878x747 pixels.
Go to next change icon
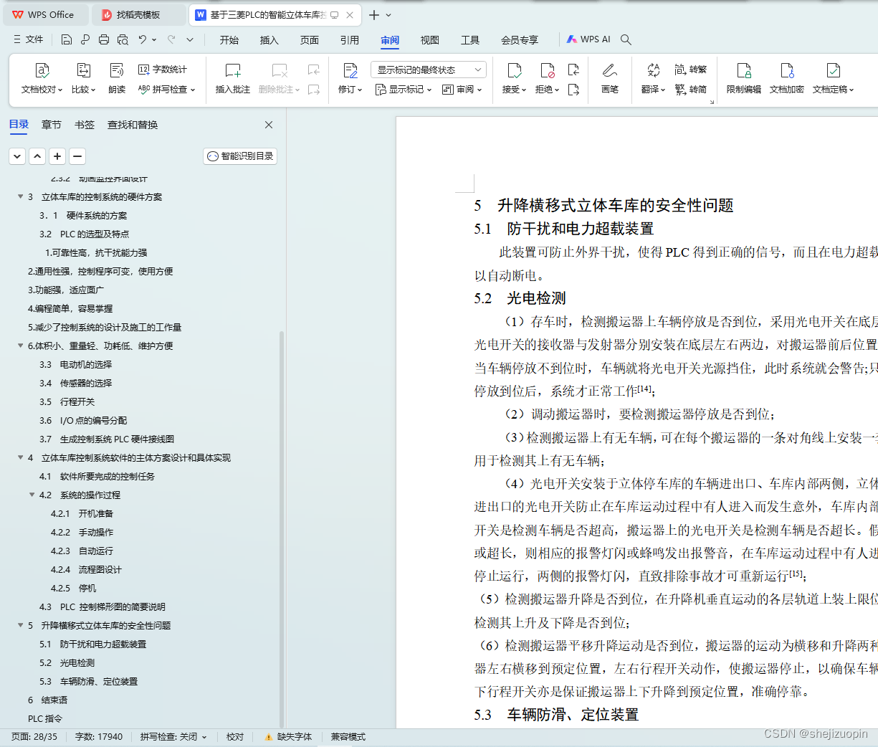click(x=573, y=90)
